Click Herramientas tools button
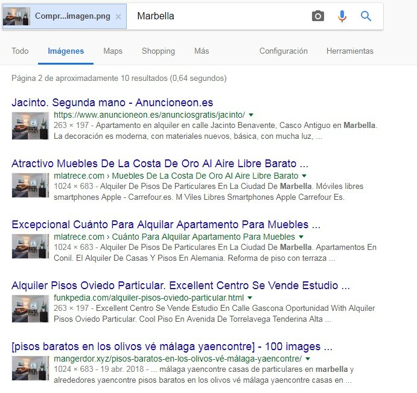The width and height of the screenshot is (417, 393). coord(350,51)
